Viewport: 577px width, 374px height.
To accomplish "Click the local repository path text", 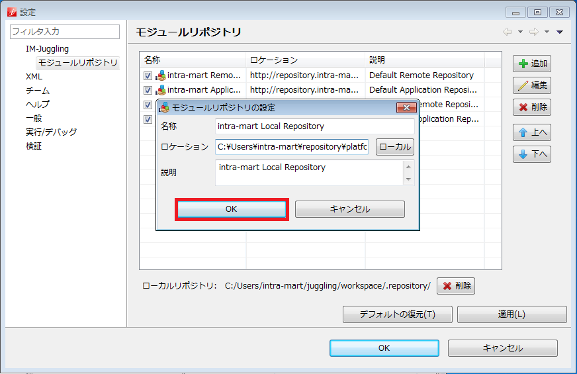I will tap(328, 286).
